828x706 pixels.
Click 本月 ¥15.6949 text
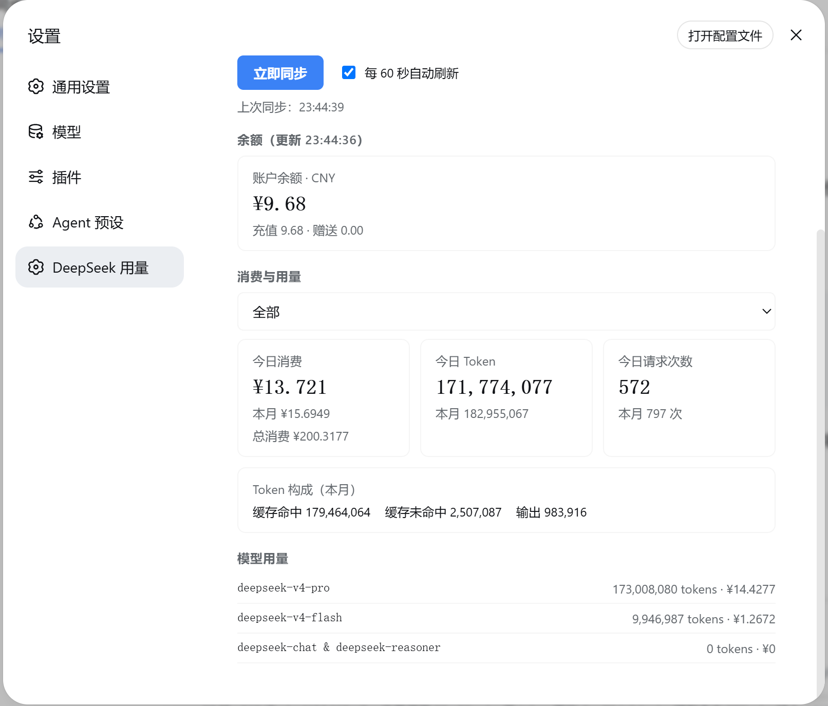click(291, 414)
